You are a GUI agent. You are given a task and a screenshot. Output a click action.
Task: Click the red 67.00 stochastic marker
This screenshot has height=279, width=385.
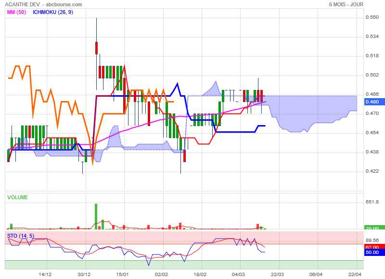[x=374, y=247]
